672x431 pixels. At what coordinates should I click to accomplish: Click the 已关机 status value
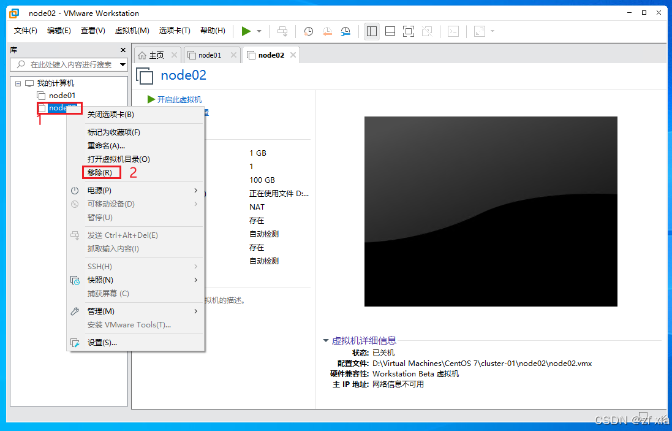point(383,353)
